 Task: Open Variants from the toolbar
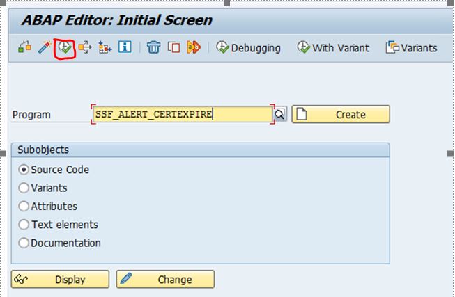click(x=411, y=48)
